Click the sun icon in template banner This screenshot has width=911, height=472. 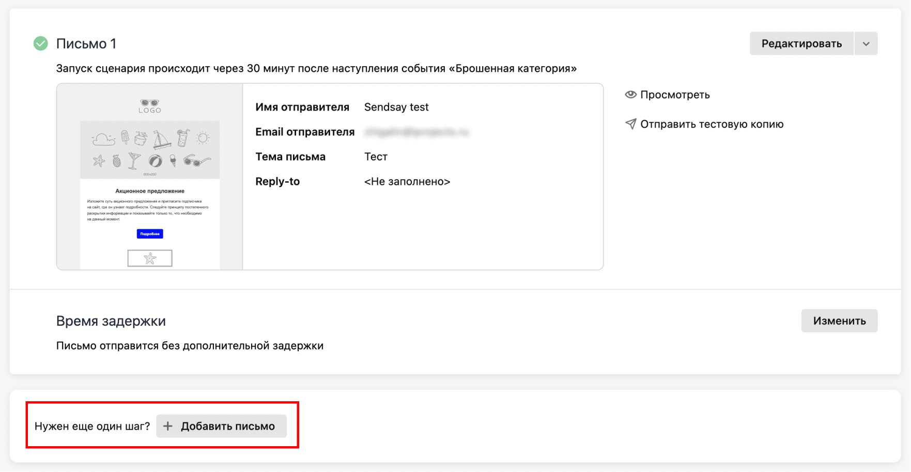203,138
